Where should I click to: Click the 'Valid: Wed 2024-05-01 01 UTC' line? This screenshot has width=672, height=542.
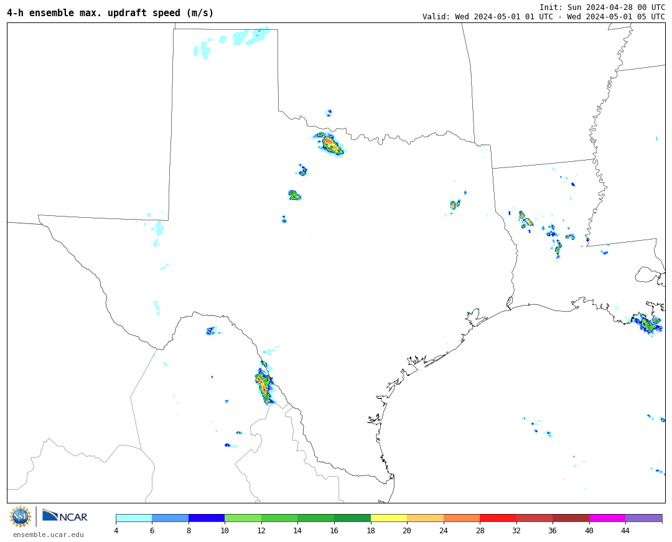tap(543, 17)
